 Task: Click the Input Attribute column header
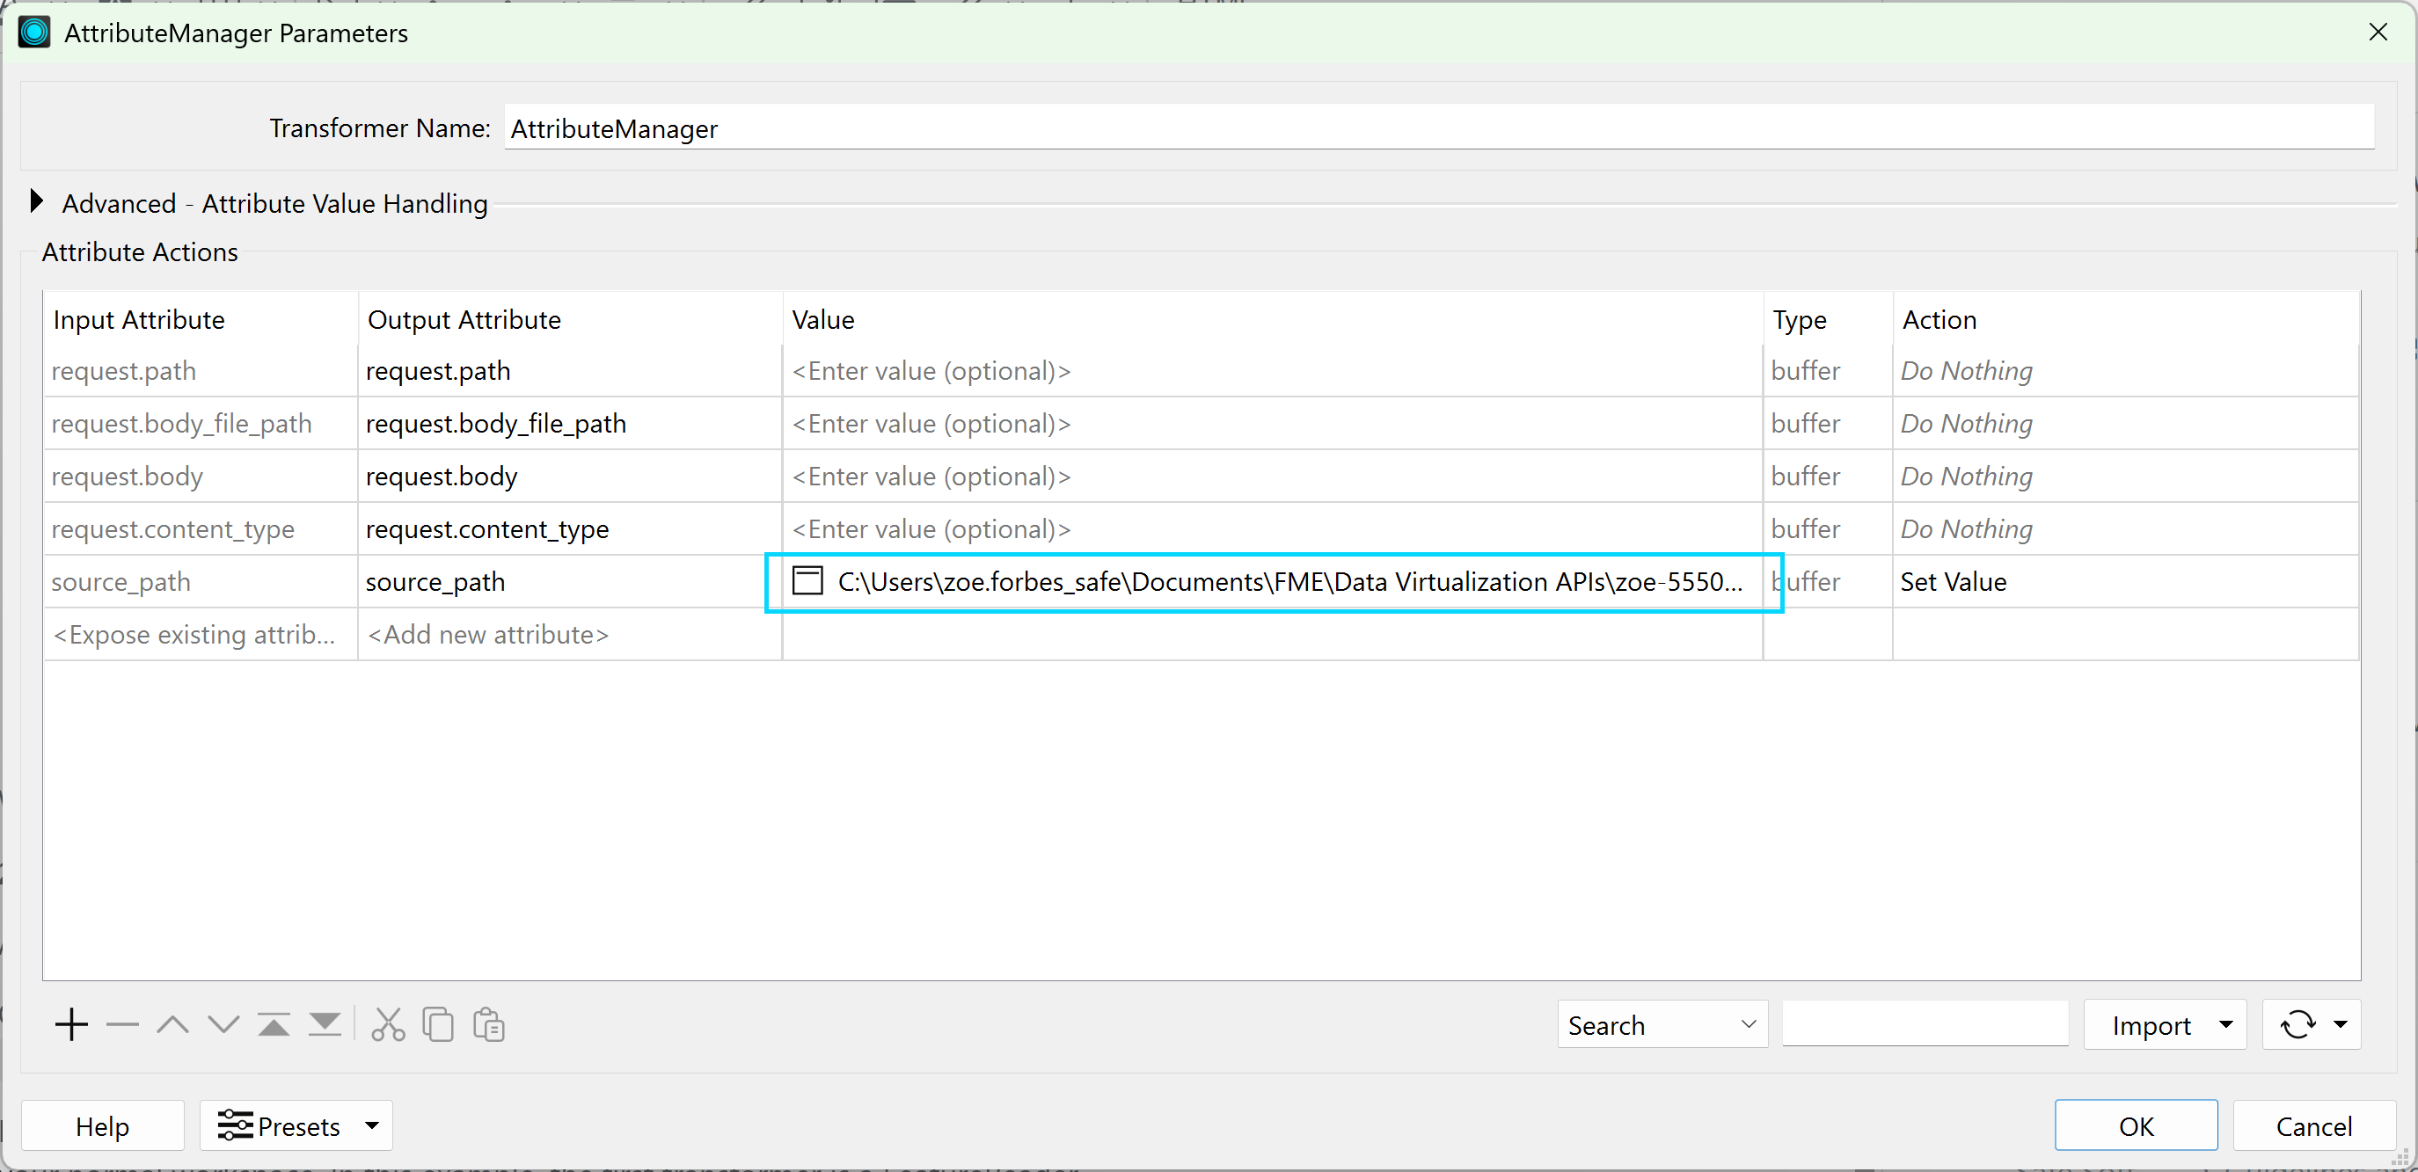200,319
